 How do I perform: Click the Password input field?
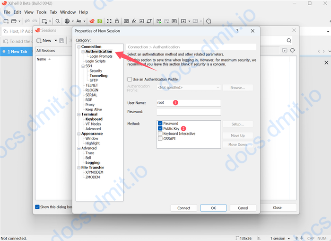[x=189, y=112]
